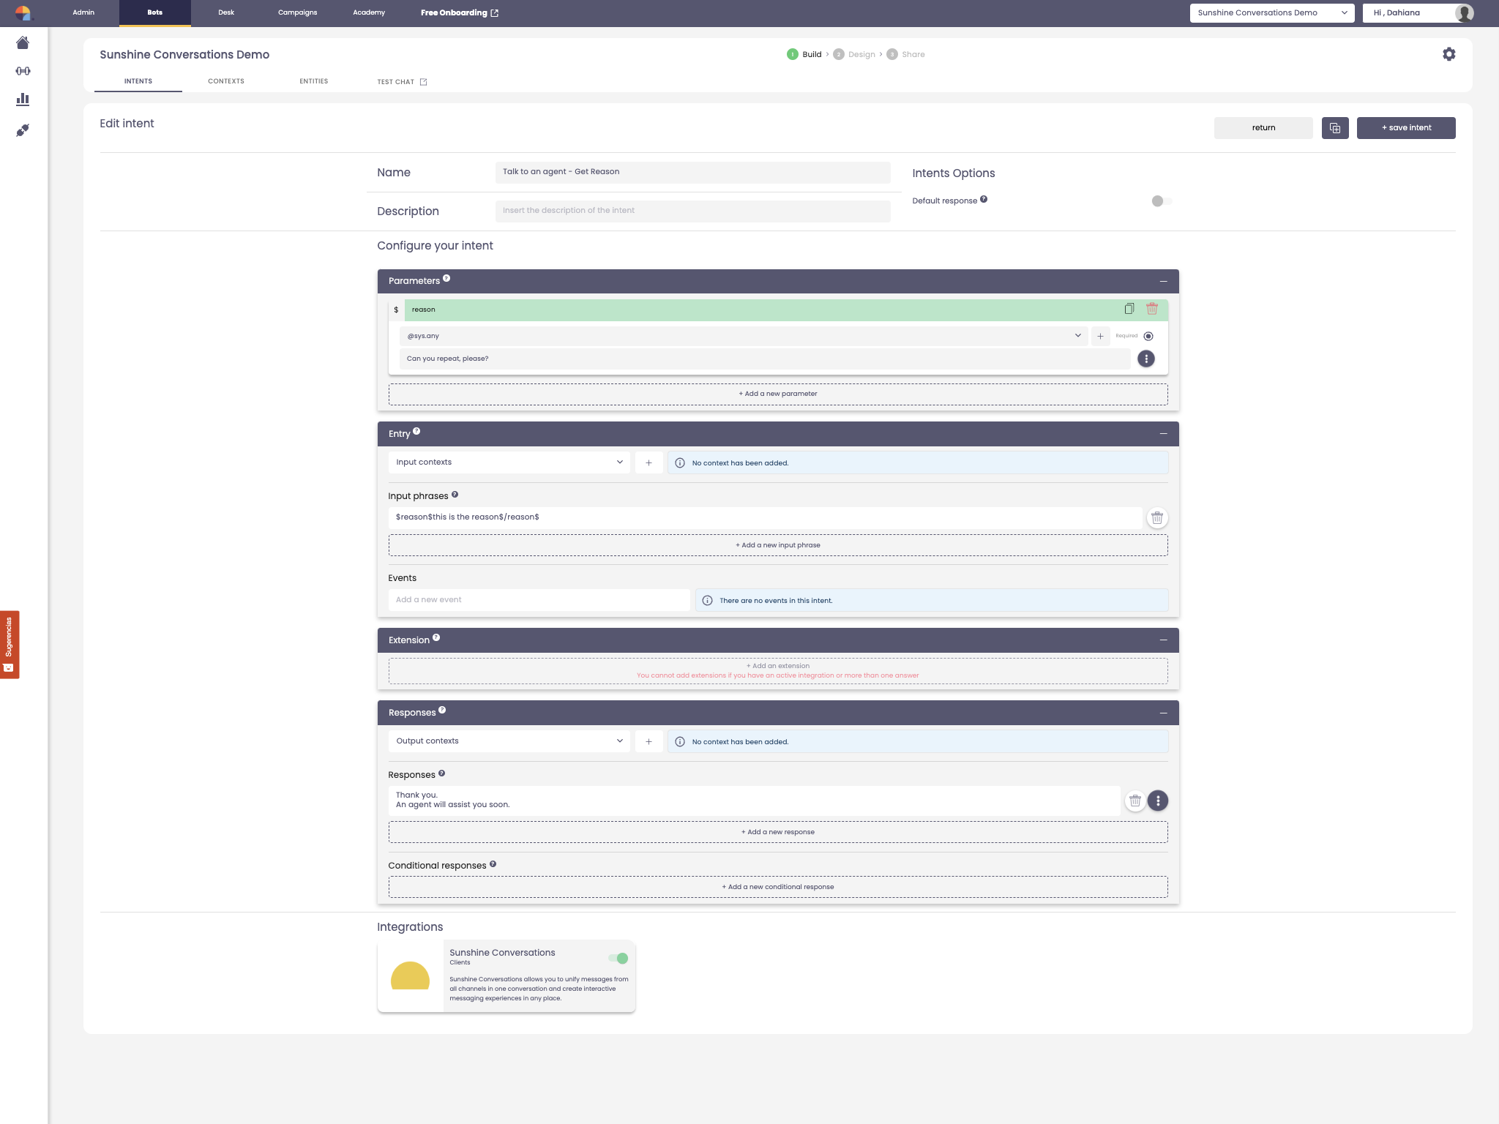
Task: Switch to the Contexts tab
Action: pos(226,81)
